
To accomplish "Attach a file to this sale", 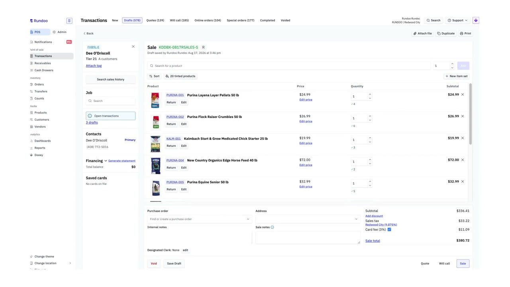I will (422, 33).
